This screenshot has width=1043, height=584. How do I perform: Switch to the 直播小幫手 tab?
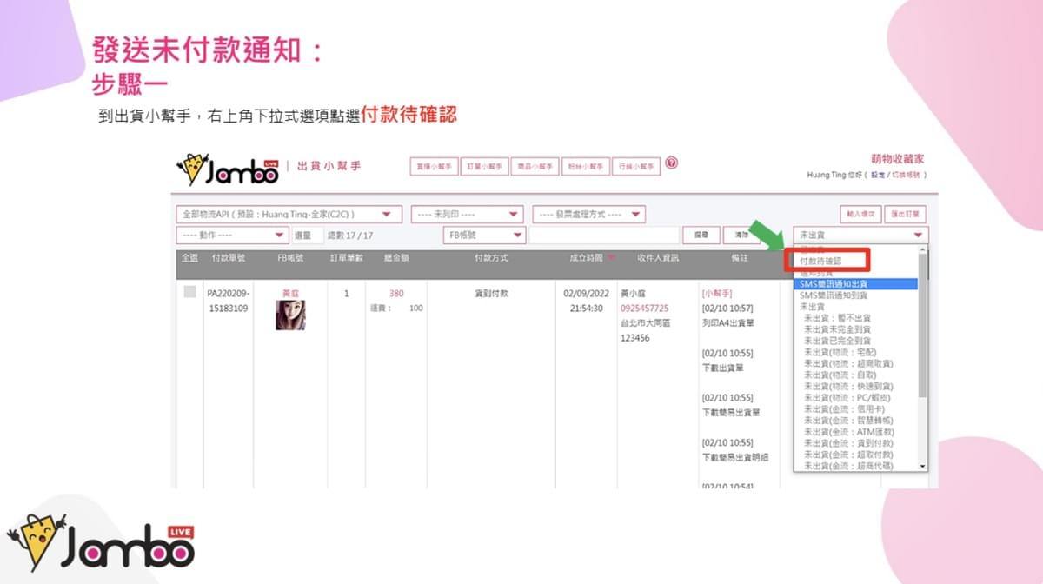click(x=435, y=166)
